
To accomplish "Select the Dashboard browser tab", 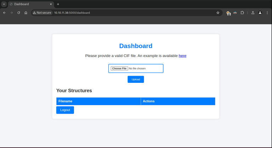I will pyautogui.click(x=31, y=4).
